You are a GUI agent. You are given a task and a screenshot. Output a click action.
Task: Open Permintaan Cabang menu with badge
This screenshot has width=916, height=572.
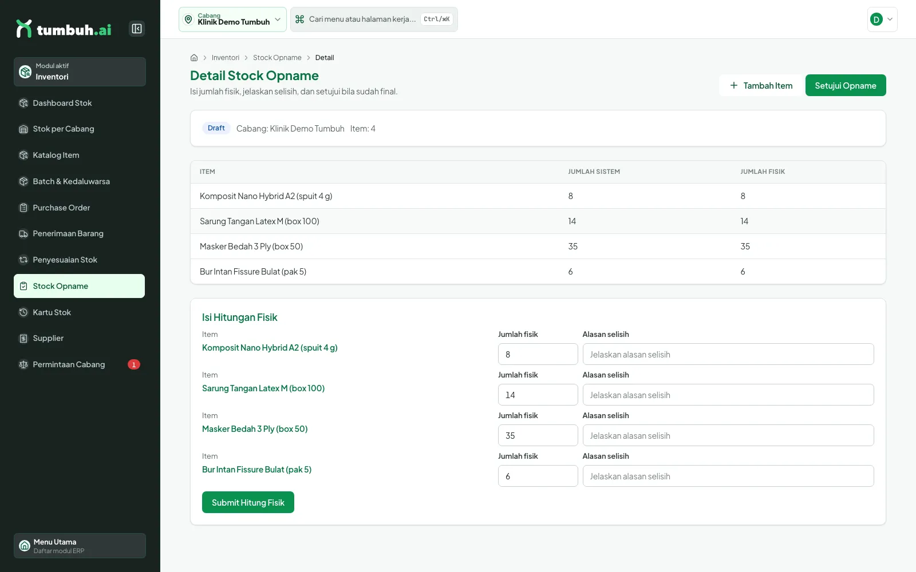pyautogui.click(x=79, y=364)
